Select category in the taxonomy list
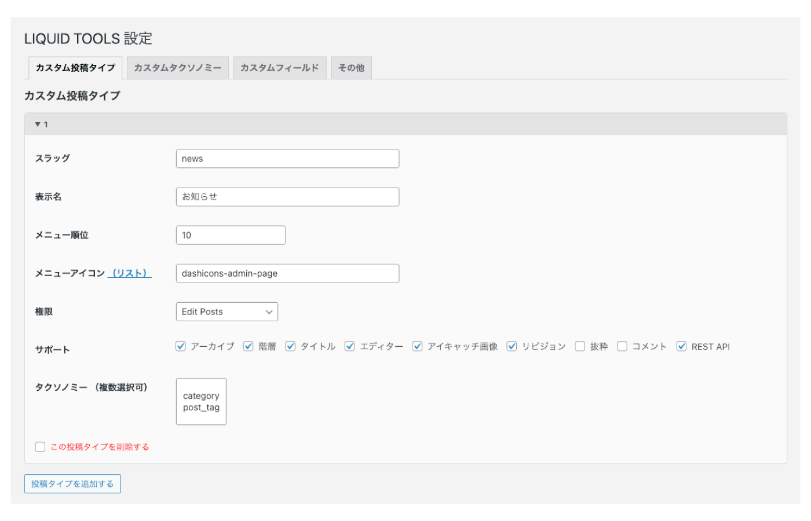Screen dimensions: 811x521 pyautogui.click(x=201, y=396)
